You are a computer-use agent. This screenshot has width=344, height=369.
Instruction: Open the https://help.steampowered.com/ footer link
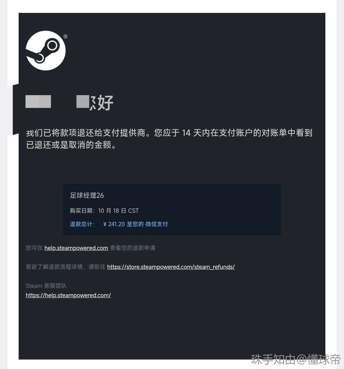coord(68,295)
